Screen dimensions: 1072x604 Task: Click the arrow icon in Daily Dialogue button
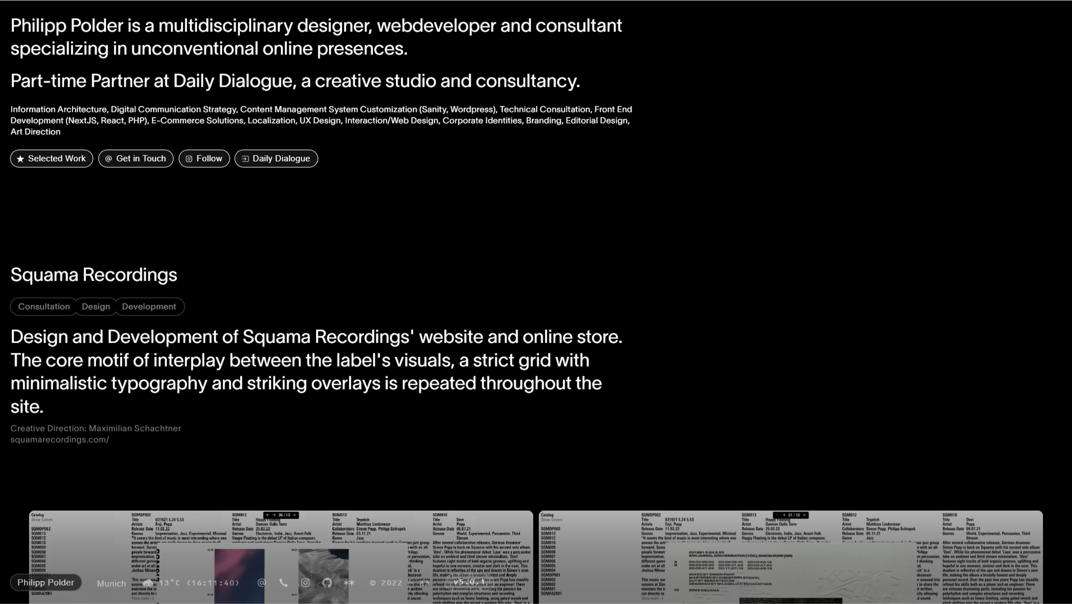tap(245, 159)
